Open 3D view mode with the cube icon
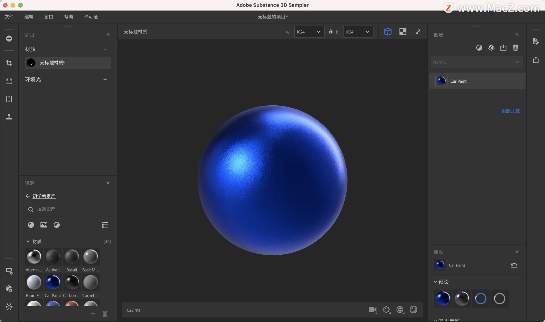 pyautogui.click(x=388, y=32)
